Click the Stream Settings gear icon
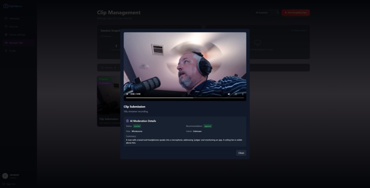The image size is (370, 188). [x=6, y=35]
